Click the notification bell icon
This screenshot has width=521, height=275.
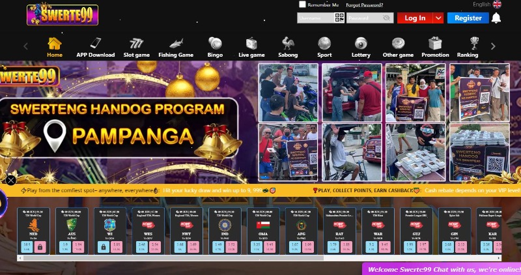496,18
